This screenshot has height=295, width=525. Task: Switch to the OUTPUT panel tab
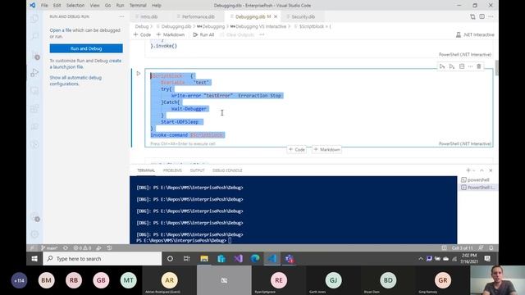point(197,170)
